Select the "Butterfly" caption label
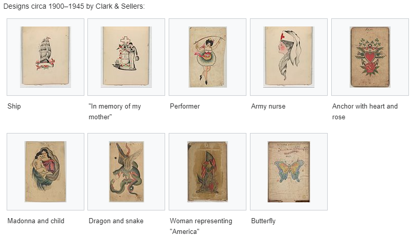The height and width of the screenshot is (239, 411). (263, 221)
